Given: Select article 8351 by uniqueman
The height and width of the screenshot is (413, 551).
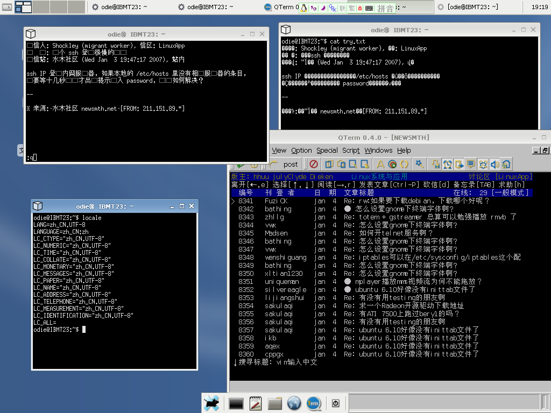Looking at the screenshot, I should [x=382, y=282].
